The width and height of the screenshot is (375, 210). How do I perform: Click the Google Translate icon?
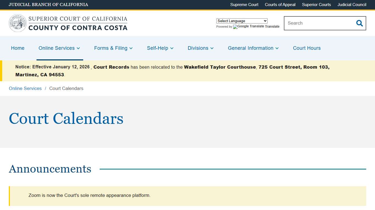click(235, 27)
